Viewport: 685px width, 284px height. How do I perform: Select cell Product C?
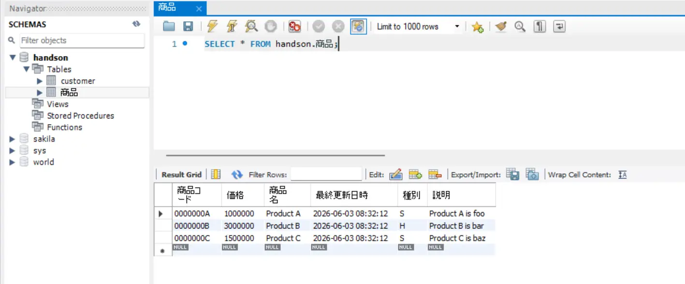point(287,238)
